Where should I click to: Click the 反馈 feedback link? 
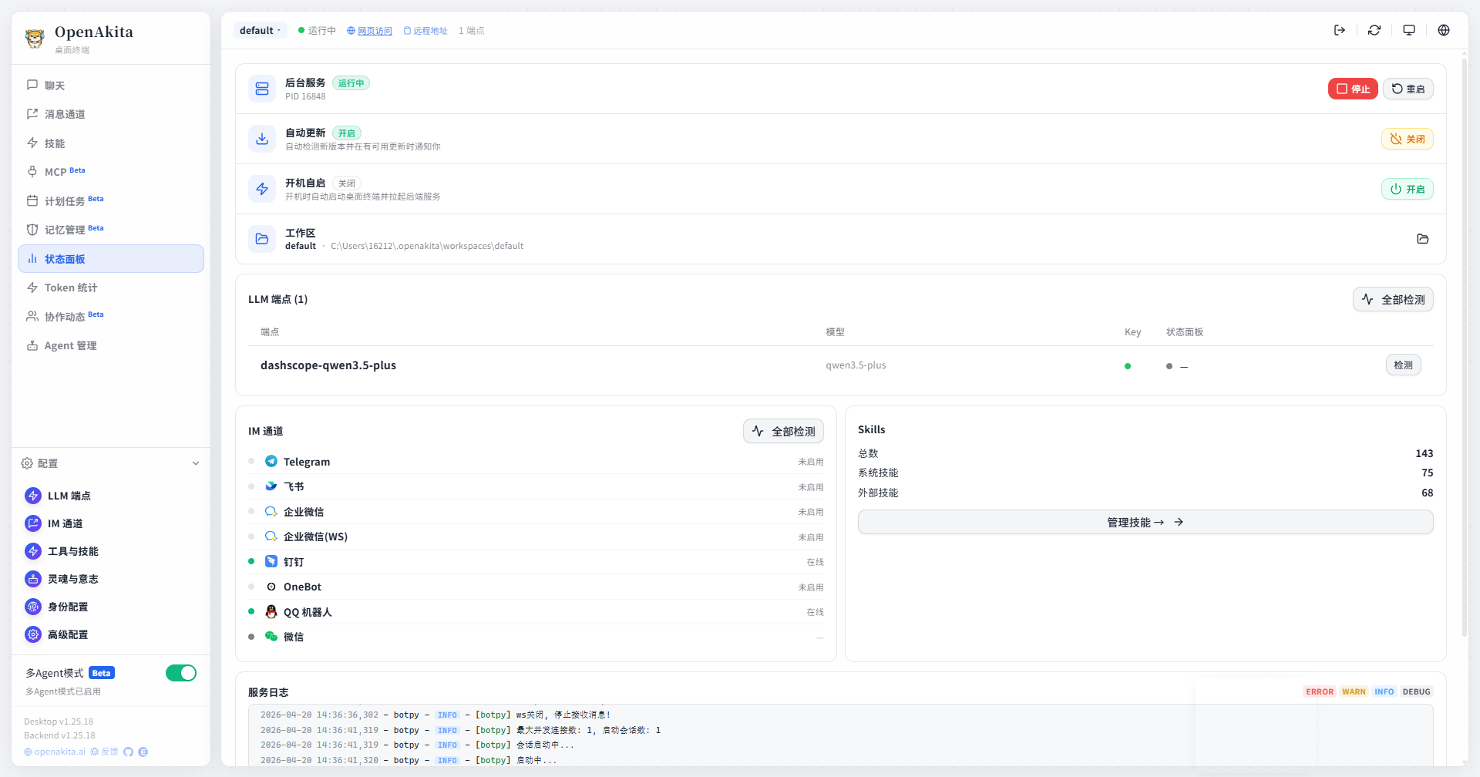104,752
